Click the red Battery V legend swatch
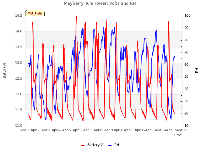The width and height of the screenshot is (201, 151). click(x=83, y=145)
